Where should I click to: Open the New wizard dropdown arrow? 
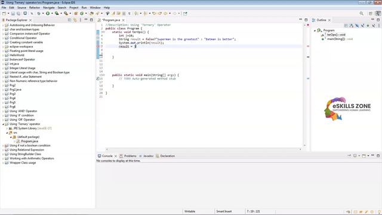(x=8, y=14)
